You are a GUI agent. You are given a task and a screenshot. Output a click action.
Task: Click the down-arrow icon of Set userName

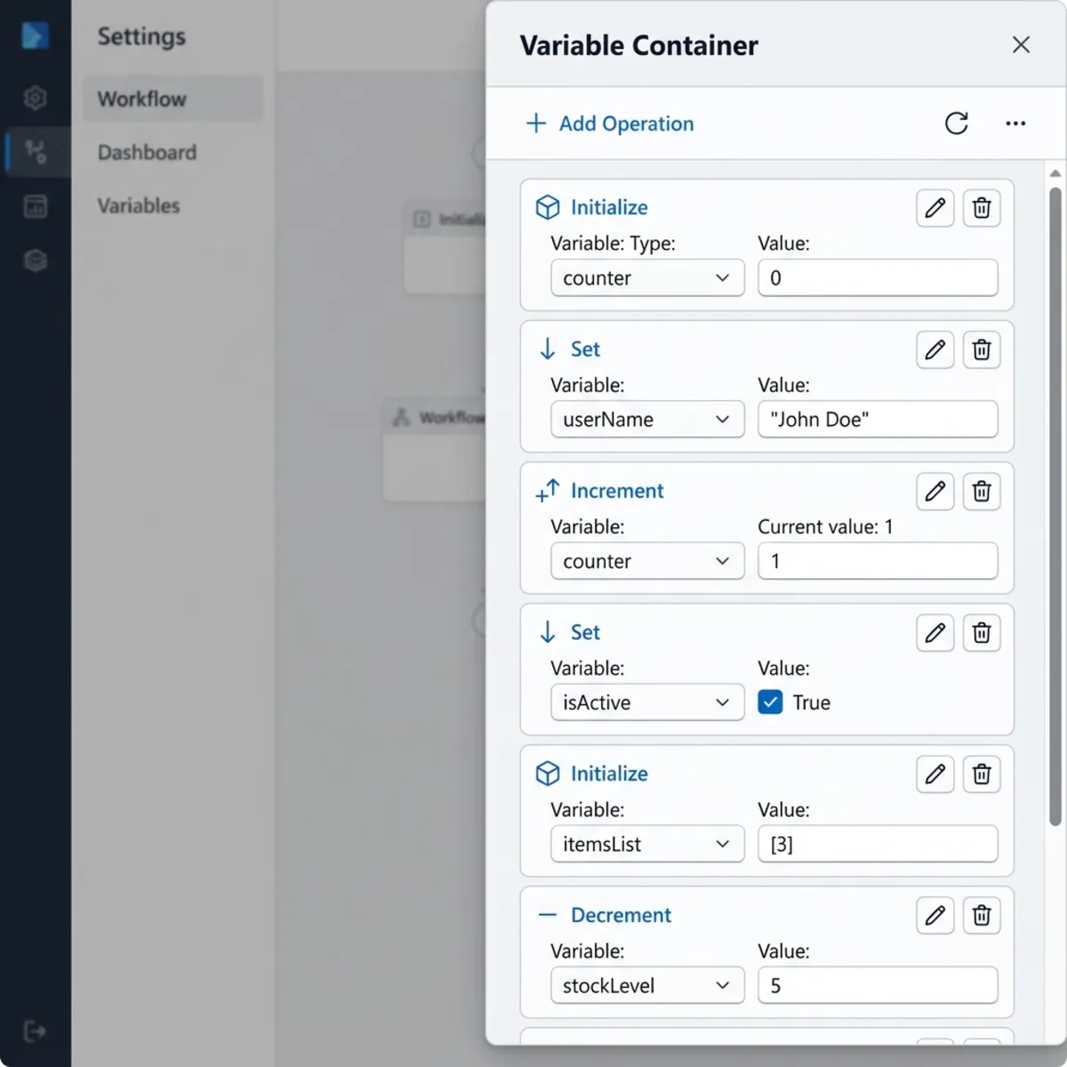click(x=548, y=349)
